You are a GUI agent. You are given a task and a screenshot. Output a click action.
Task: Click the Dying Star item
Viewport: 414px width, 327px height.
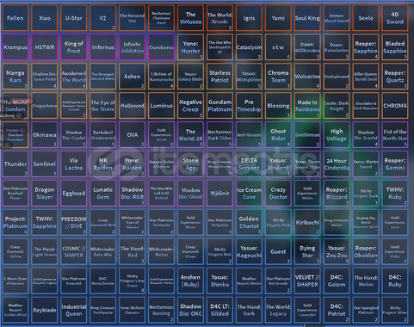click(x=307, y=252)
